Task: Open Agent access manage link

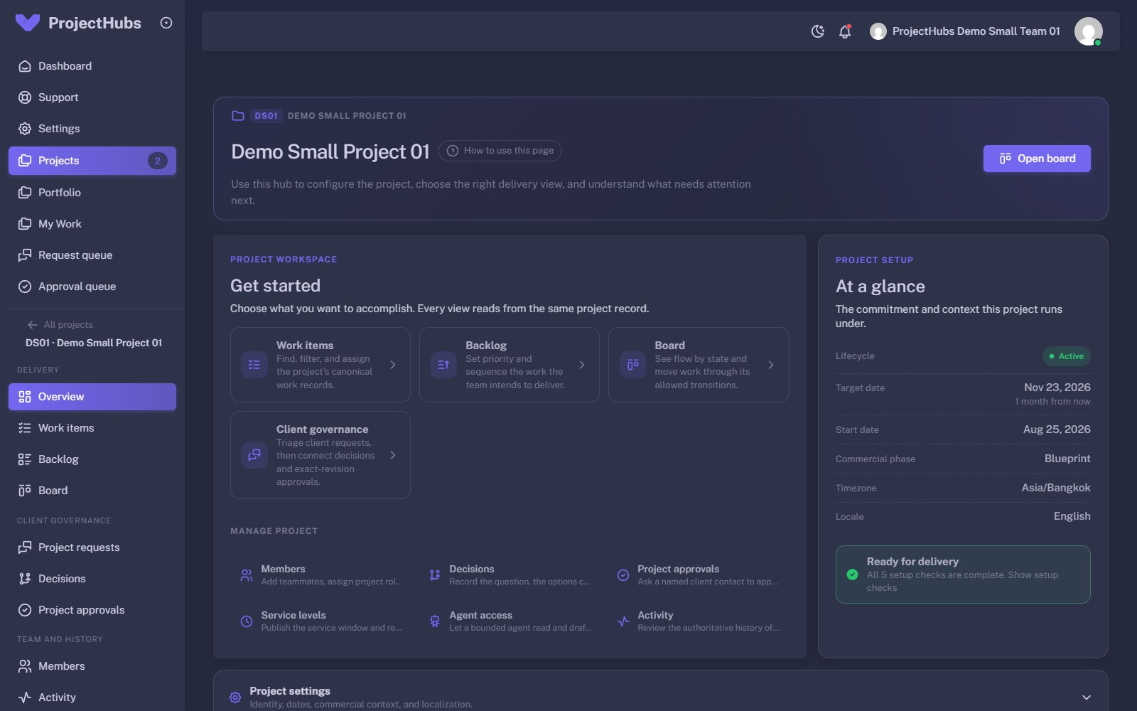Action: pos(510,621)
